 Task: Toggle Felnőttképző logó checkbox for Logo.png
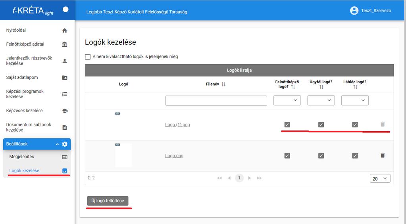[x=287, y=155]
